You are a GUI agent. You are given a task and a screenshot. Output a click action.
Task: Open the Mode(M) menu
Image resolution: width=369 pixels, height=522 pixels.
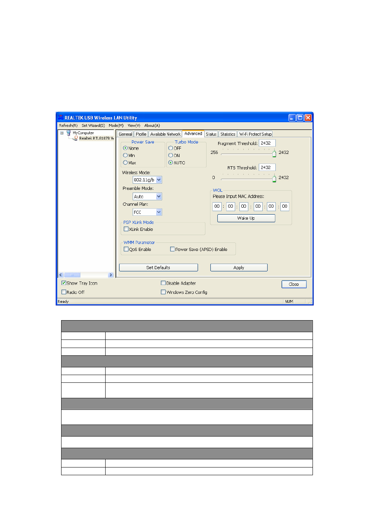coord(116,125)
